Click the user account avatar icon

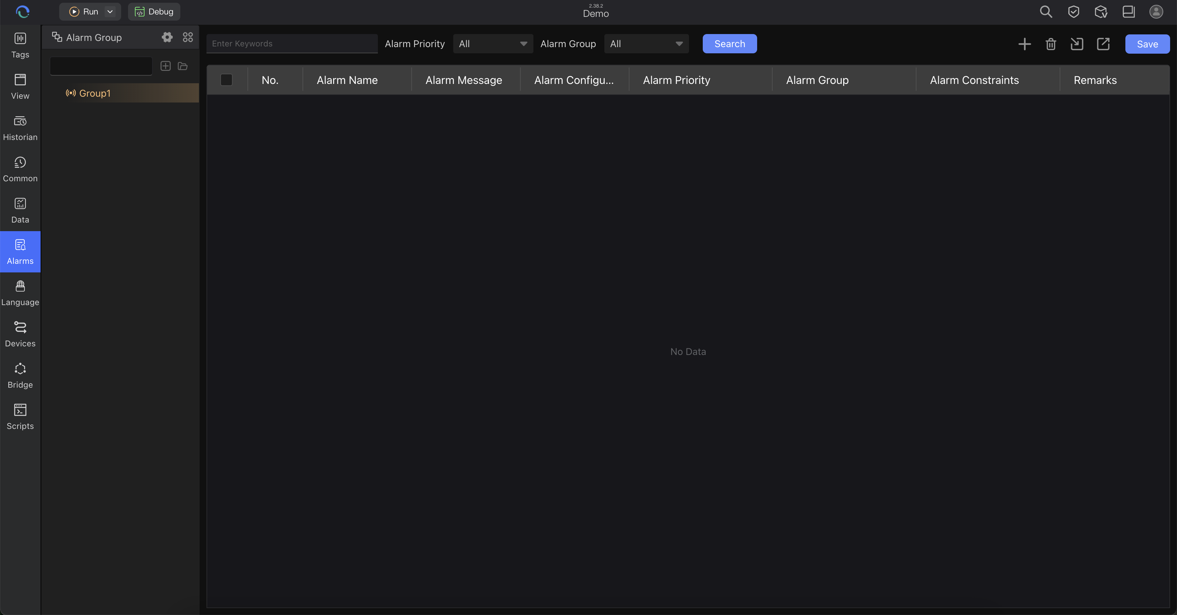[1156, 12]
